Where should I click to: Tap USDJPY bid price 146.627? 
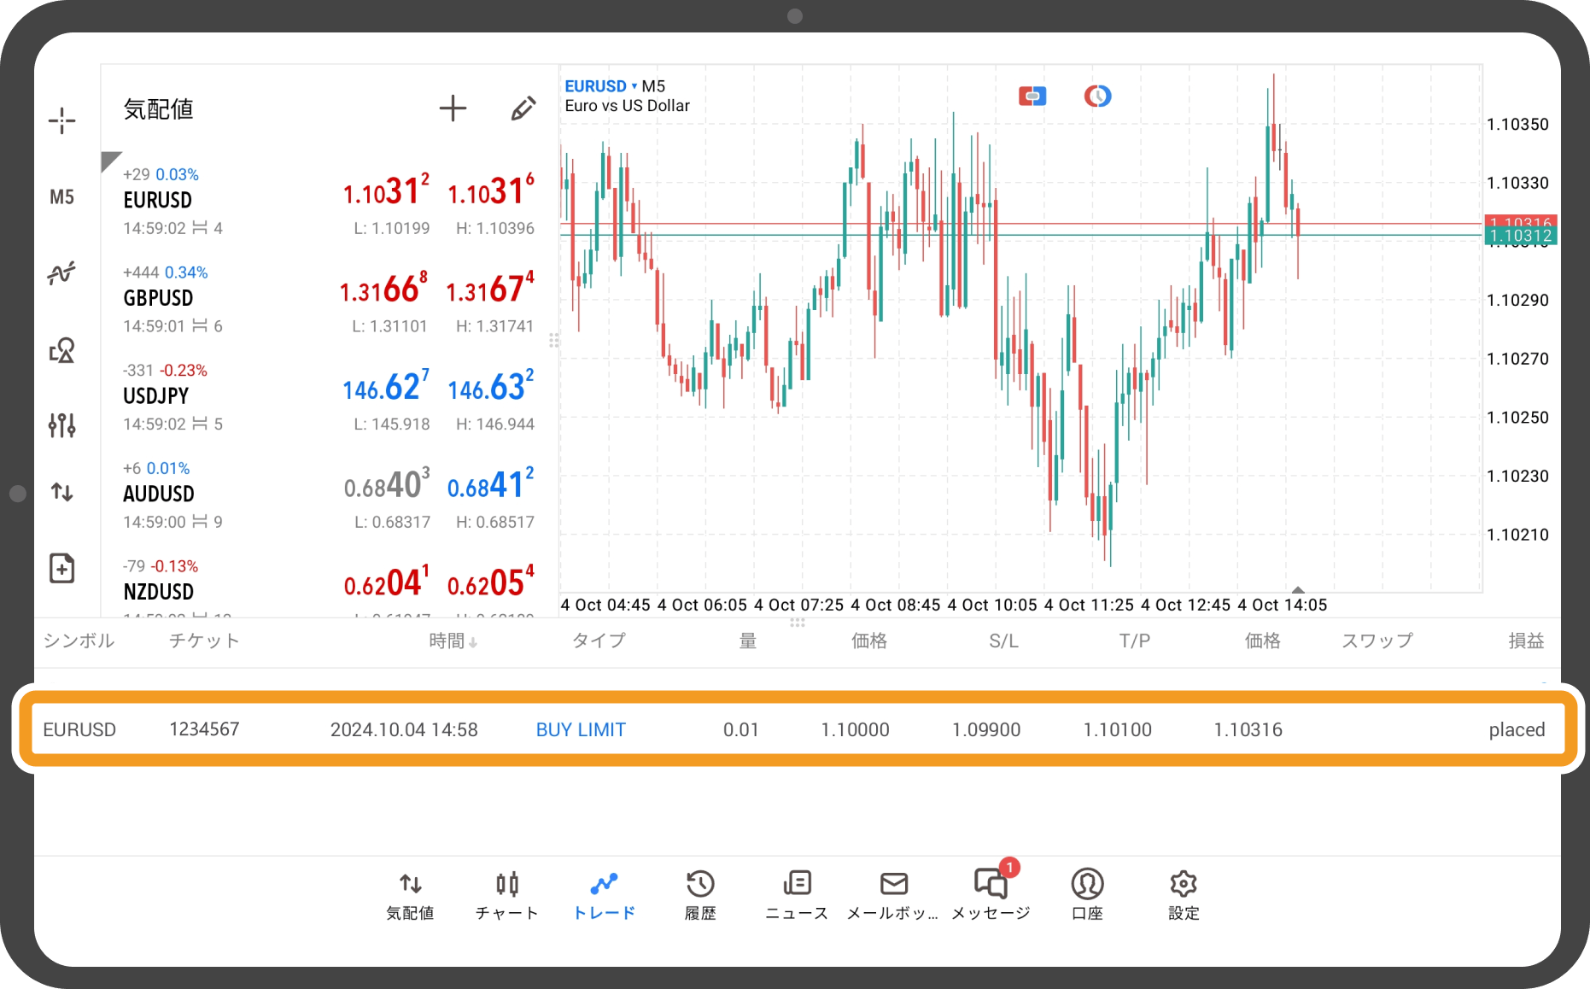386,387
